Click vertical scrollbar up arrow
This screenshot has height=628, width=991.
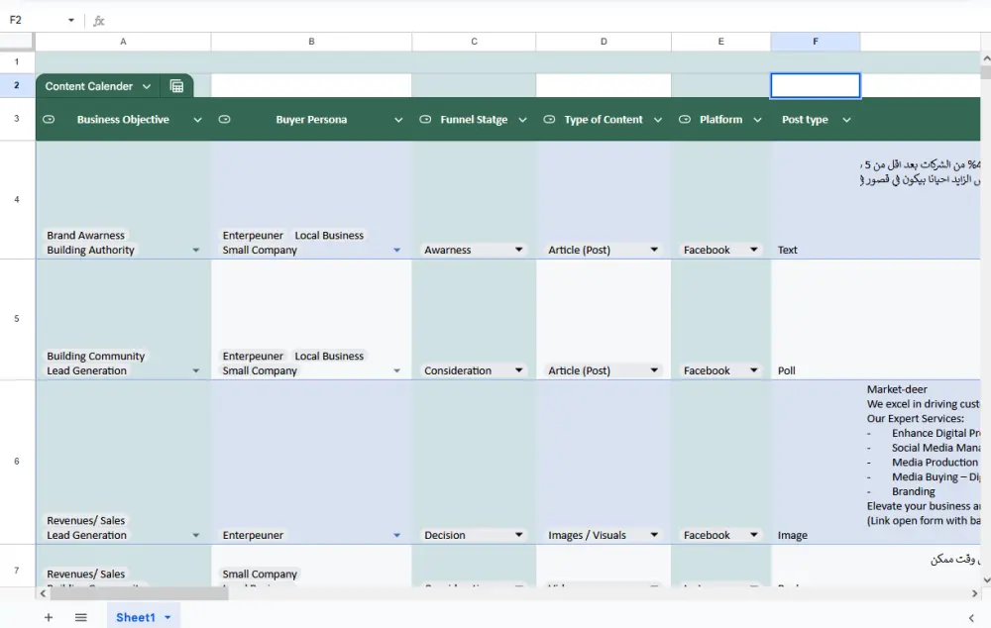click(986, 58)
